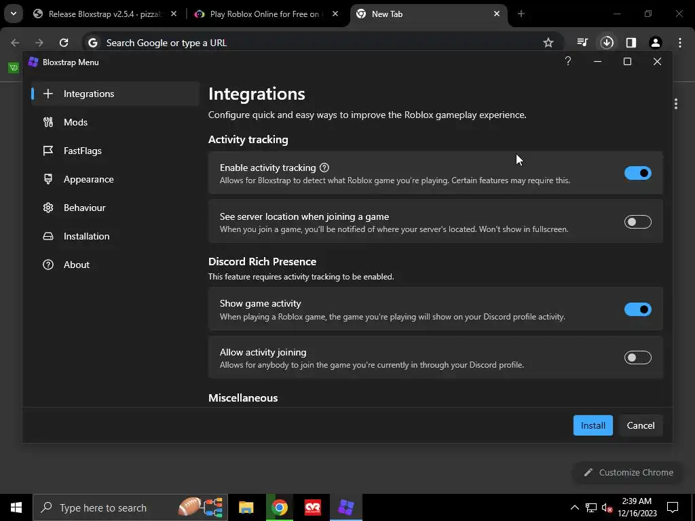
Task: Open the tab search dropdown arrow
Action: [x=14, y=14]
